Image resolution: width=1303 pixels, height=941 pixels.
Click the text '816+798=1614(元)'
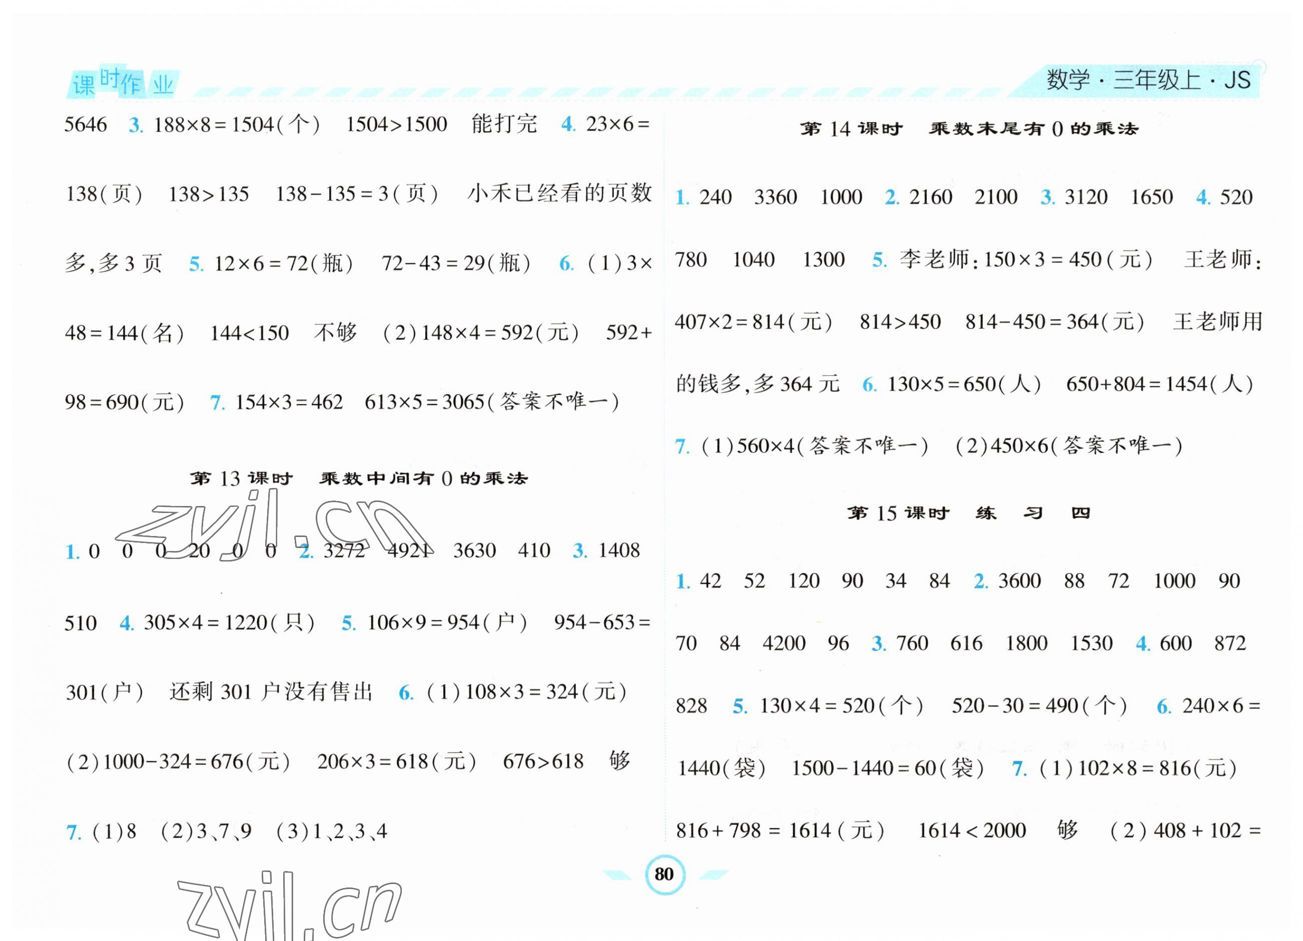click(780, 831)
